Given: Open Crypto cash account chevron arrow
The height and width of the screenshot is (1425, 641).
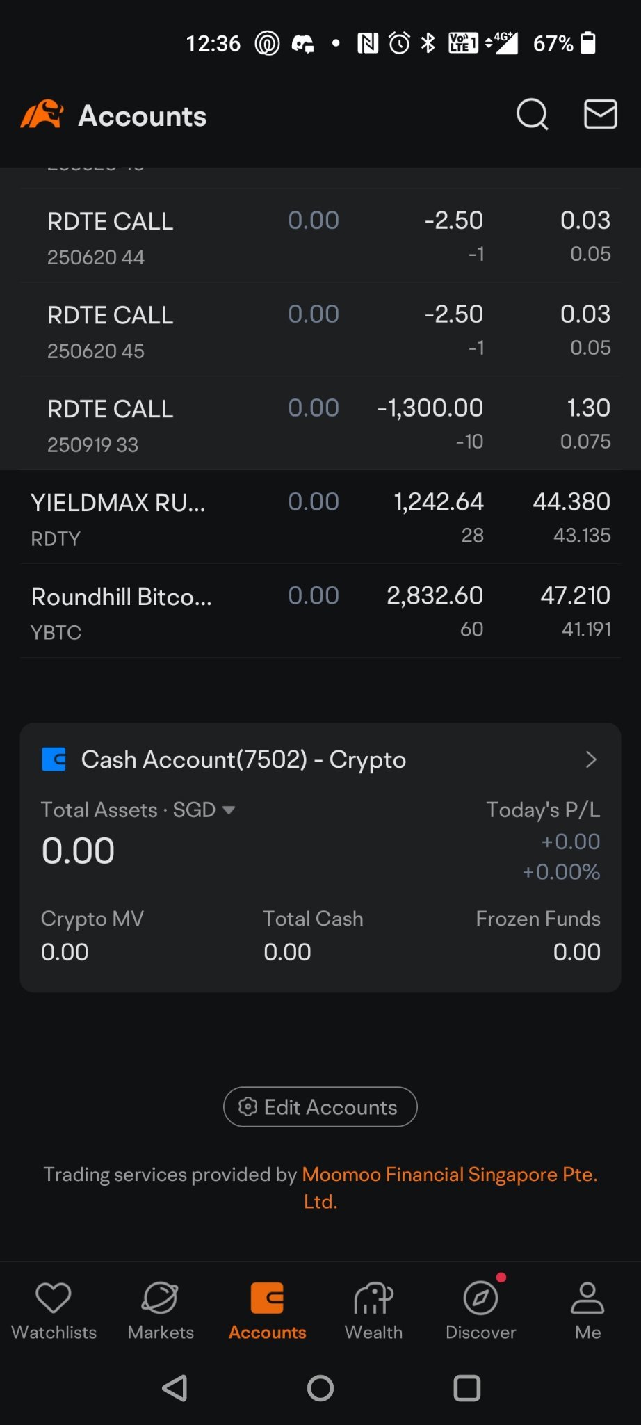Looking at the screenshot, I should 591,759.
